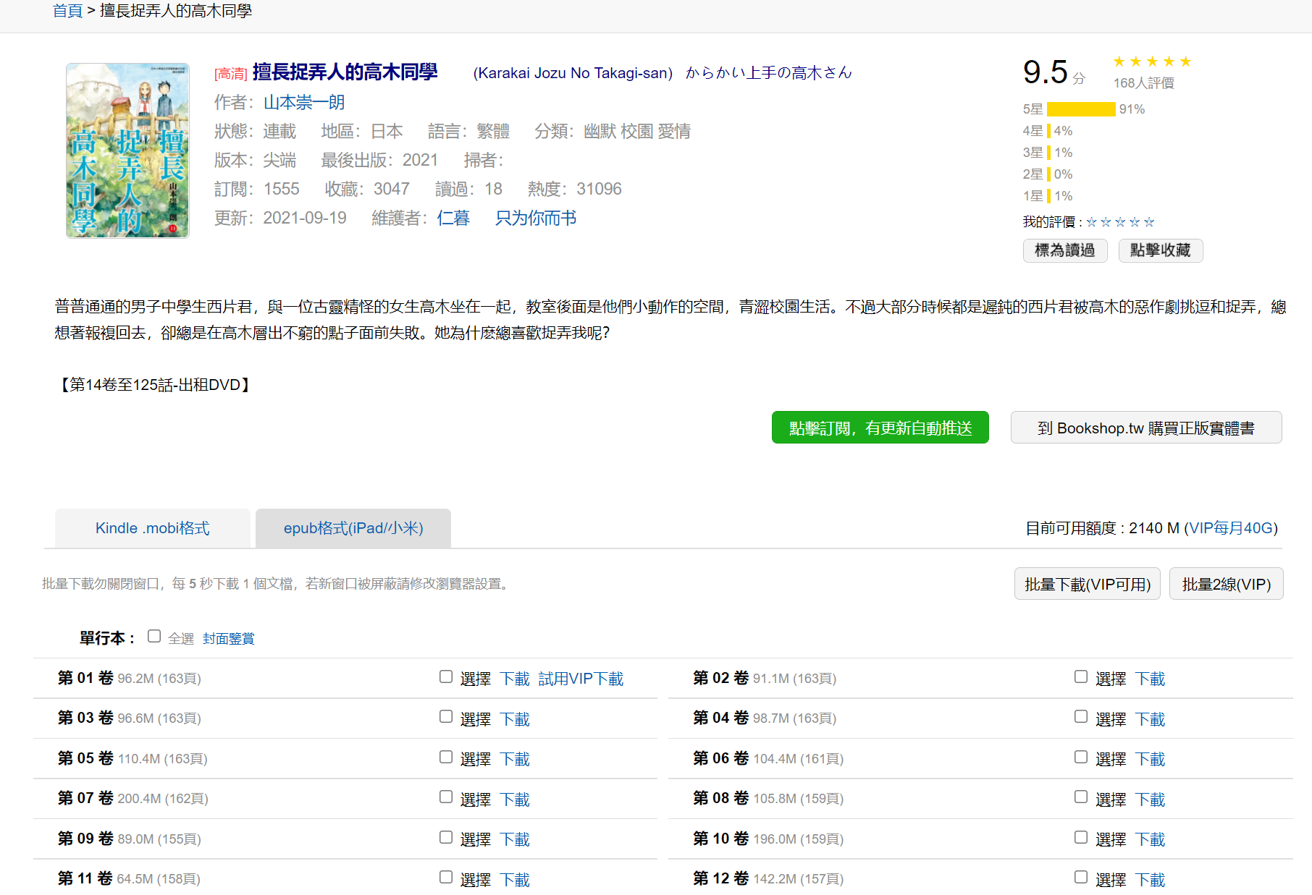Check the select box for volume 01

pos(446,677)
